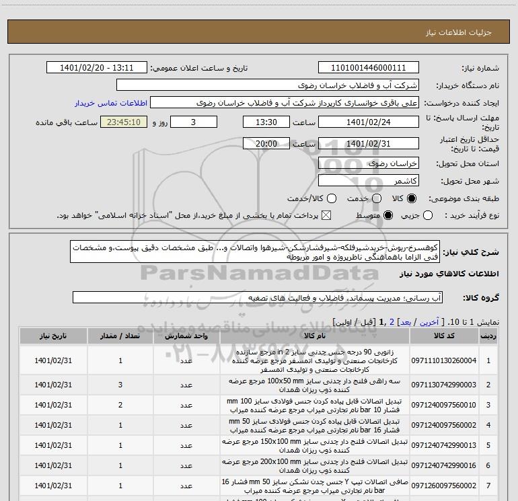Click the واحد شمارش column header
This screenshot has width=518, height=501.
click(186, 336)
